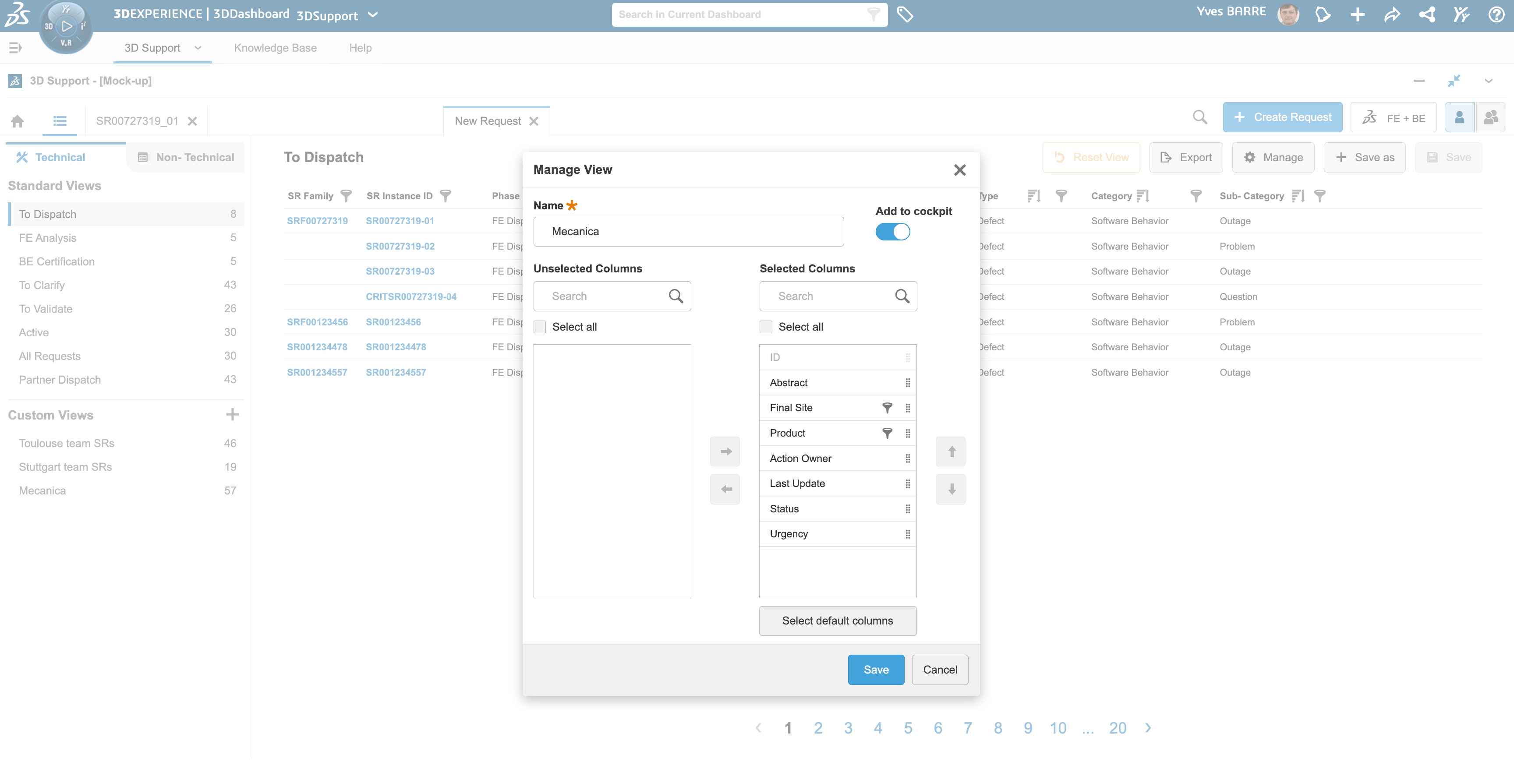This screenshot has height=762, width=1514.
Task: Check Select all under Selected Columns
Action: pos(766,327)
